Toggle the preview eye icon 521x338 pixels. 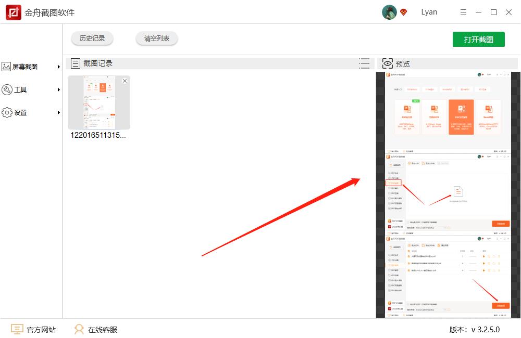point(388,63)
